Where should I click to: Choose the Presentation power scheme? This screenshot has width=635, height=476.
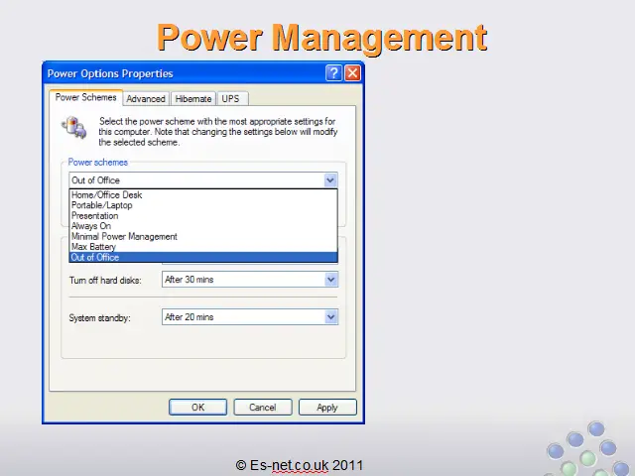203,216
